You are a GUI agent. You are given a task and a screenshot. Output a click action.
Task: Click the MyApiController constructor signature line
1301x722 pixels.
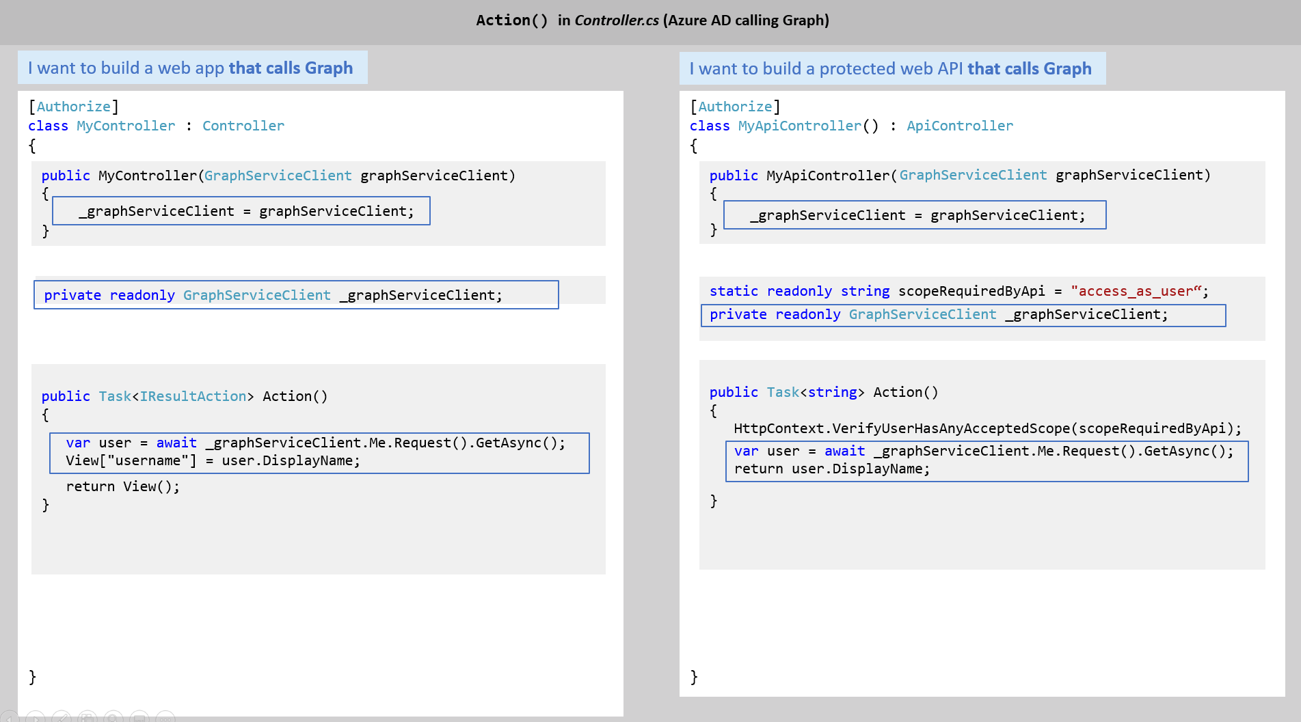960,175
